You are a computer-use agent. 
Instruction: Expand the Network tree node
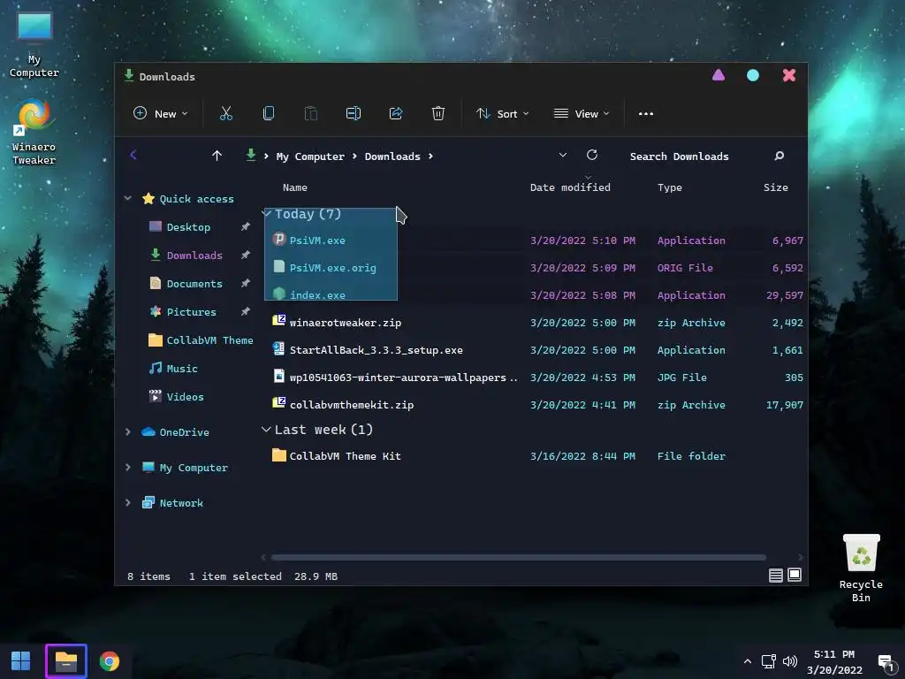(x=127, y=503)
